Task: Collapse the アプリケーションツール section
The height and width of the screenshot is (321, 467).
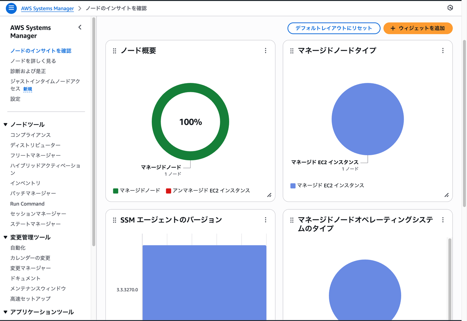Action: [5, 312]
